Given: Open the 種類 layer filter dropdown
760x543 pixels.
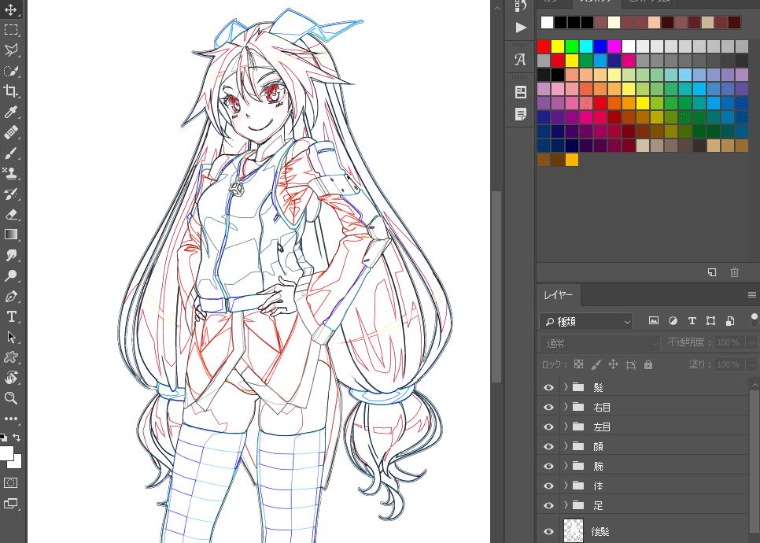Looking at the screenshot, I should (586, 321).
